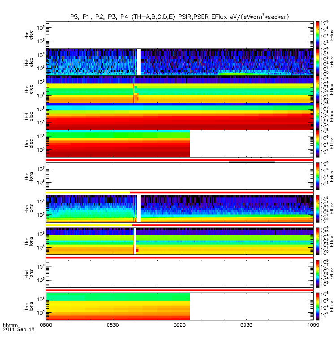Pick the tha elec panel color bar
This screenshot has width=336, height=359.
click(x=318, y=35)
